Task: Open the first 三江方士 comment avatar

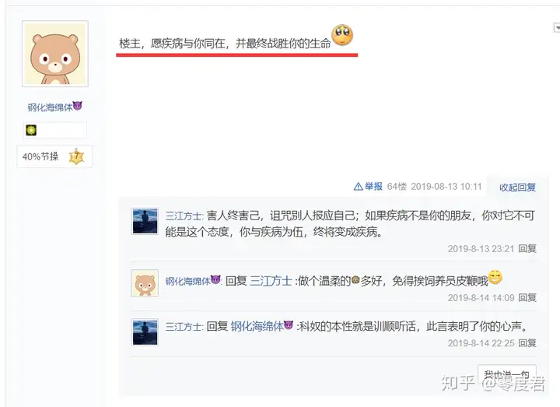Action: pyautogui.click(x=145, y=221)
